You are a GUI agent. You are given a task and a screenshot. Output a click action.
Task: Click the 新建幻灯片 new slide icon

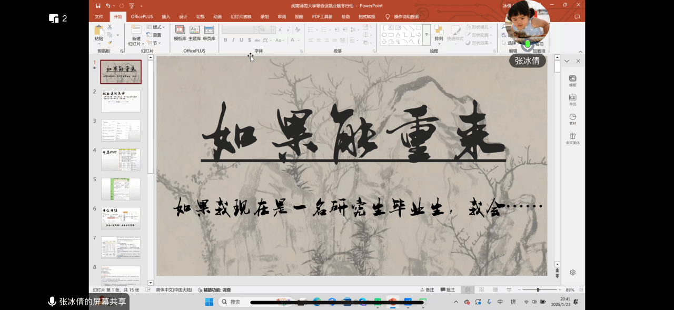tap(136, 31)
